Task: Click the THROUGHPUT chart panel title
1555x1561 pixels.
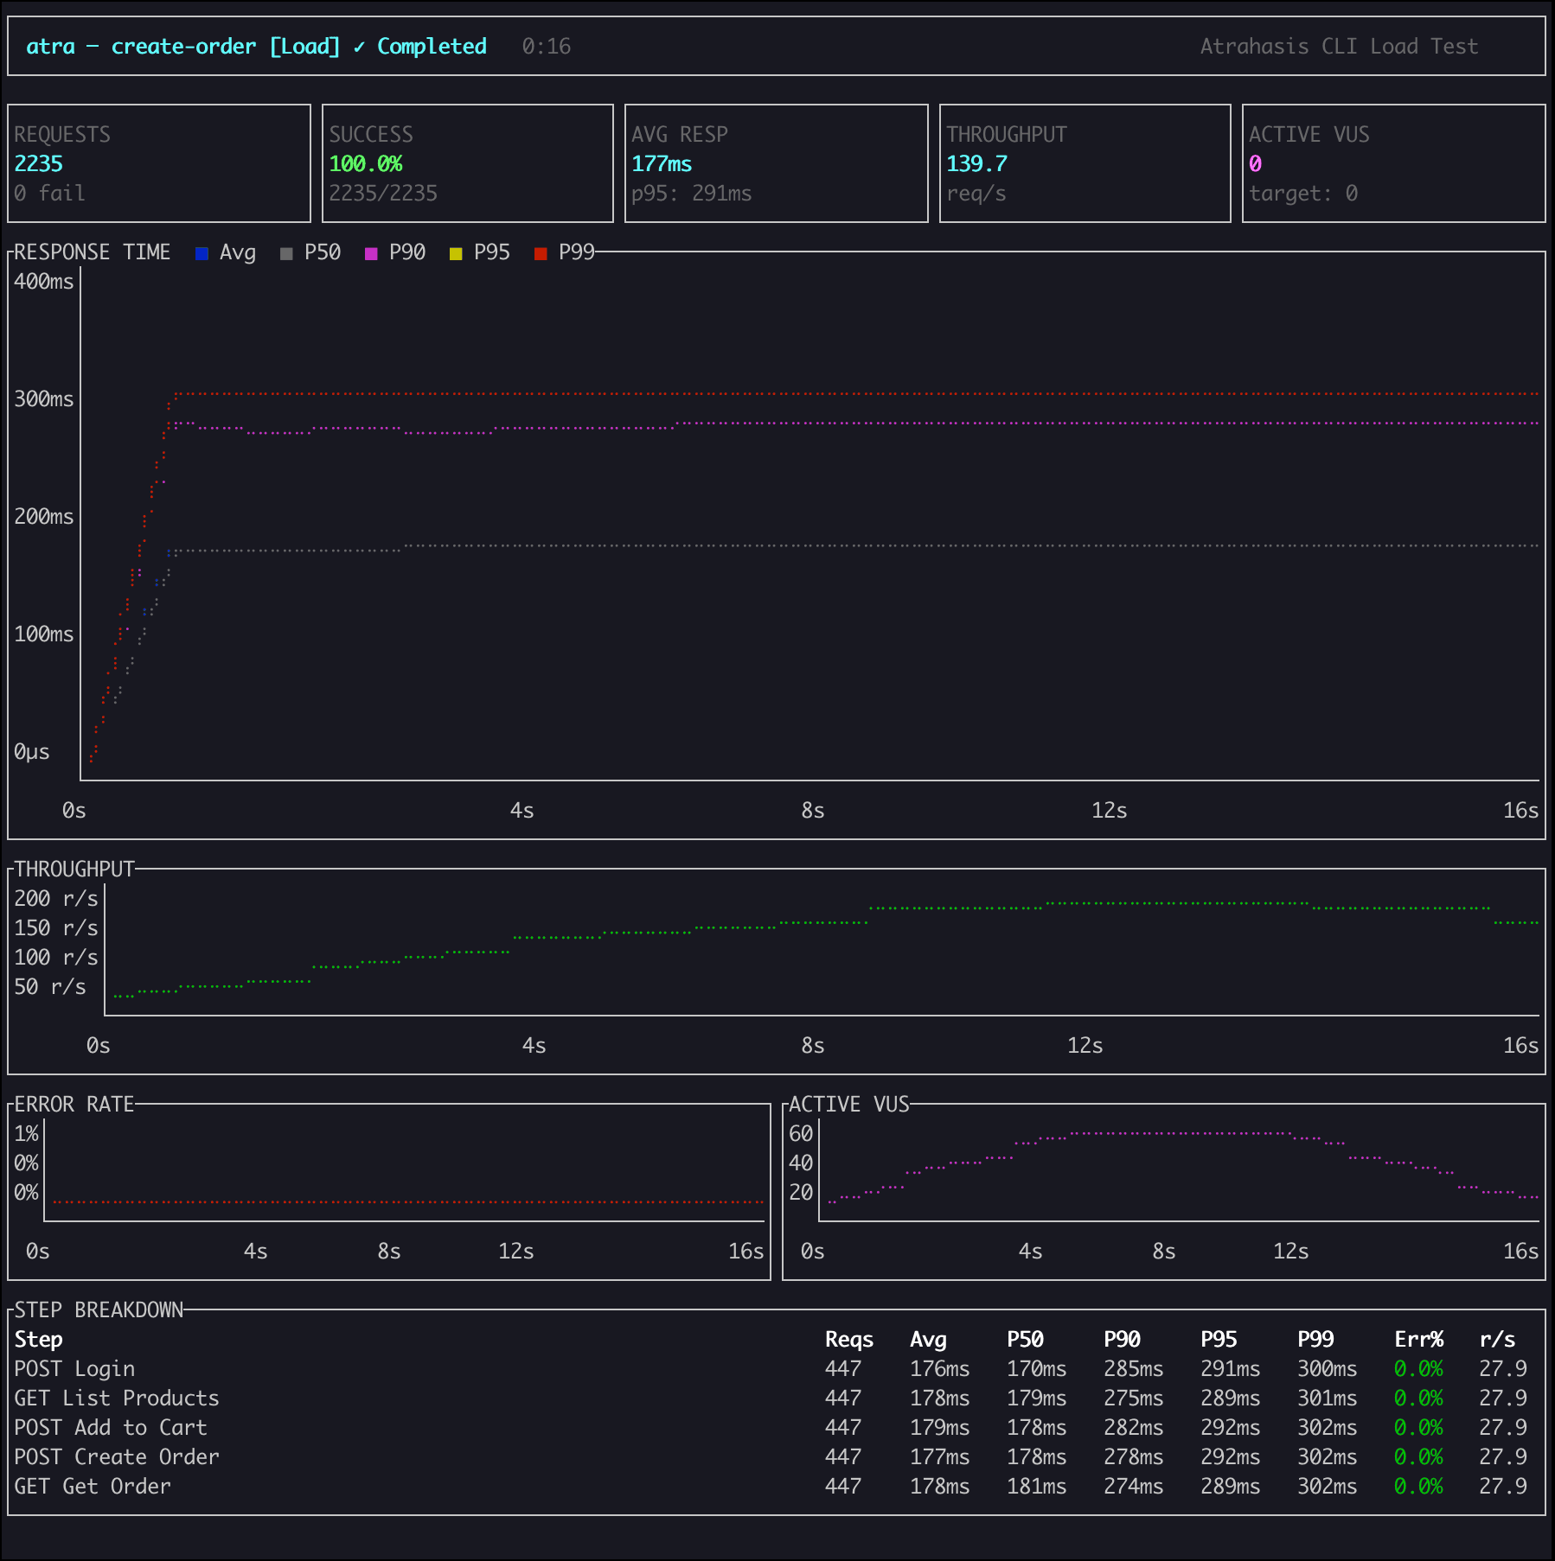Action: click(x=74, y=870)
